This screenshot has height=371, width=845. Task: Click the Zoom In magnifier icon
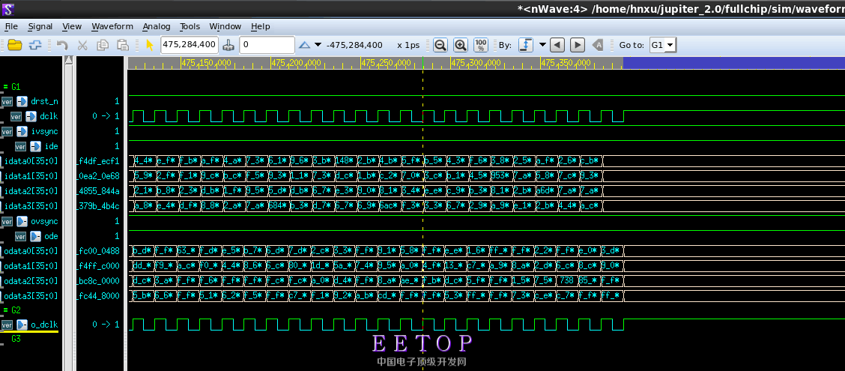click(x=460, y=45)
